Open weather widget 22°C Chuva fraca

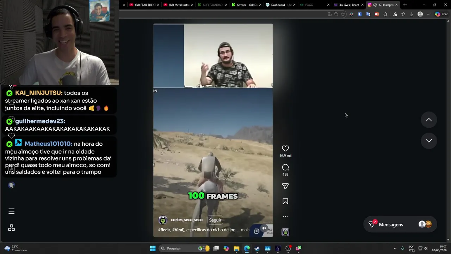16,248
